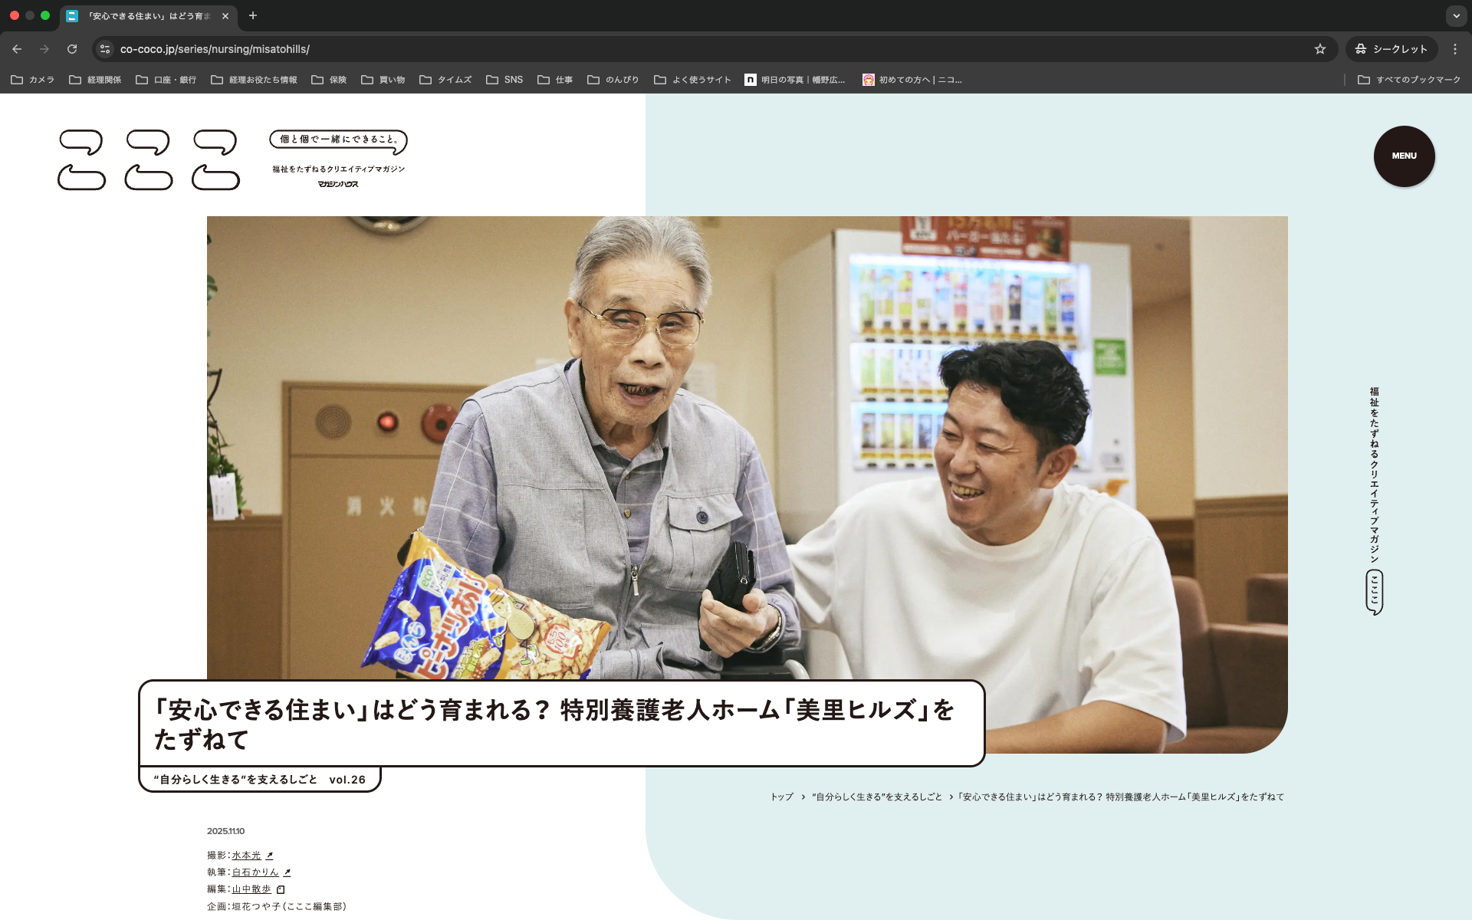Open 明日の写真 bookmark

click(795, 80)
